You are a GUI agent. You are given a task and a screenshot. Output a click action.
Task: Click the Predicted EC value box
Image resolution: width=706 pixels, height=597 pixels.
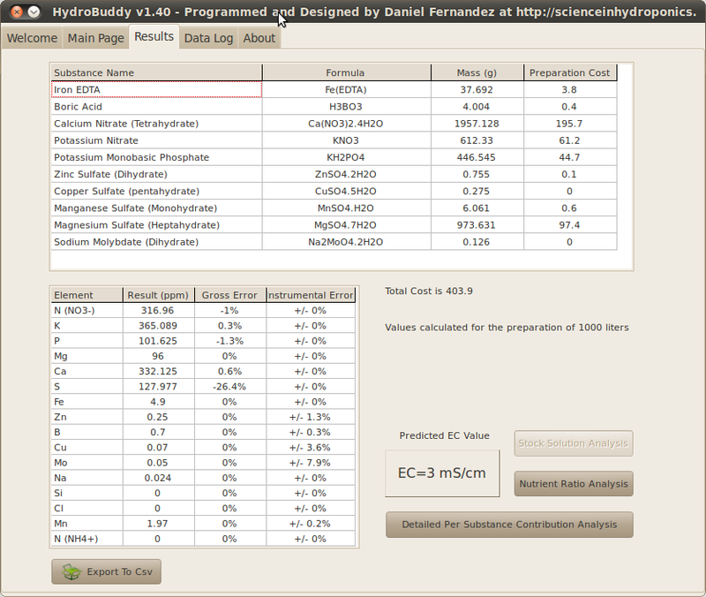[442, 473]
